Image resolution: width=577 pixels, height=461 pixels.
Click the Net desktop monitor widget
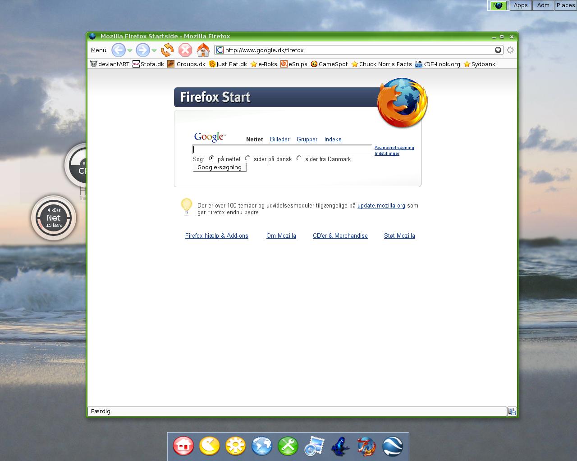click(54, 218)
